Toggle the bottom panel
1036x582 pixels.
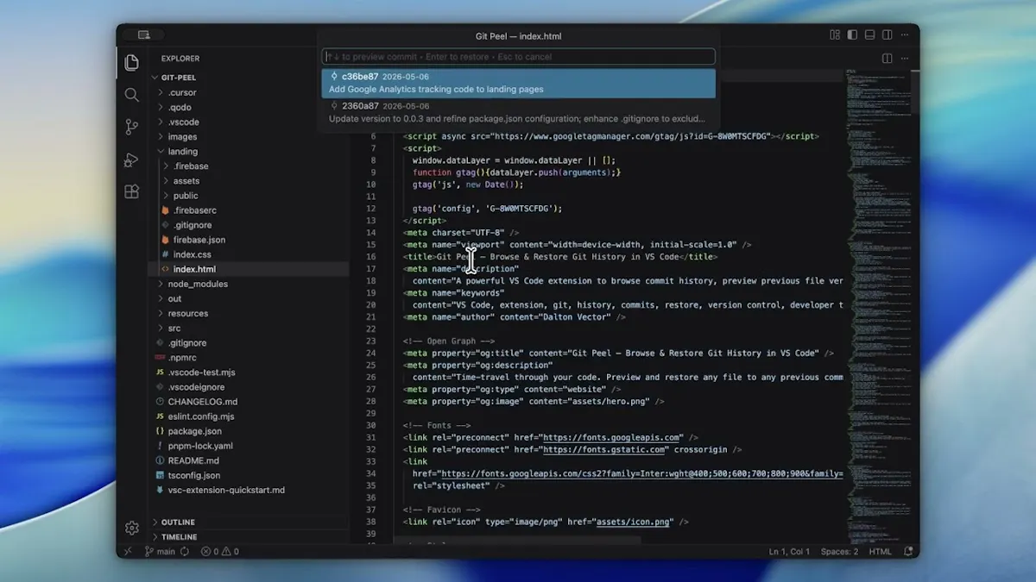[x=871, y=35]
